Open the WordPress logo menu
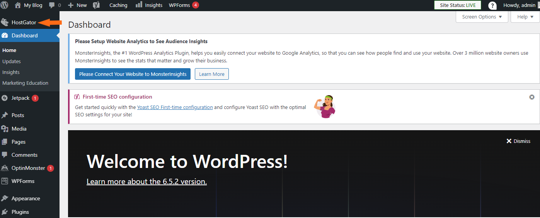540x218 pixels. 4,5
